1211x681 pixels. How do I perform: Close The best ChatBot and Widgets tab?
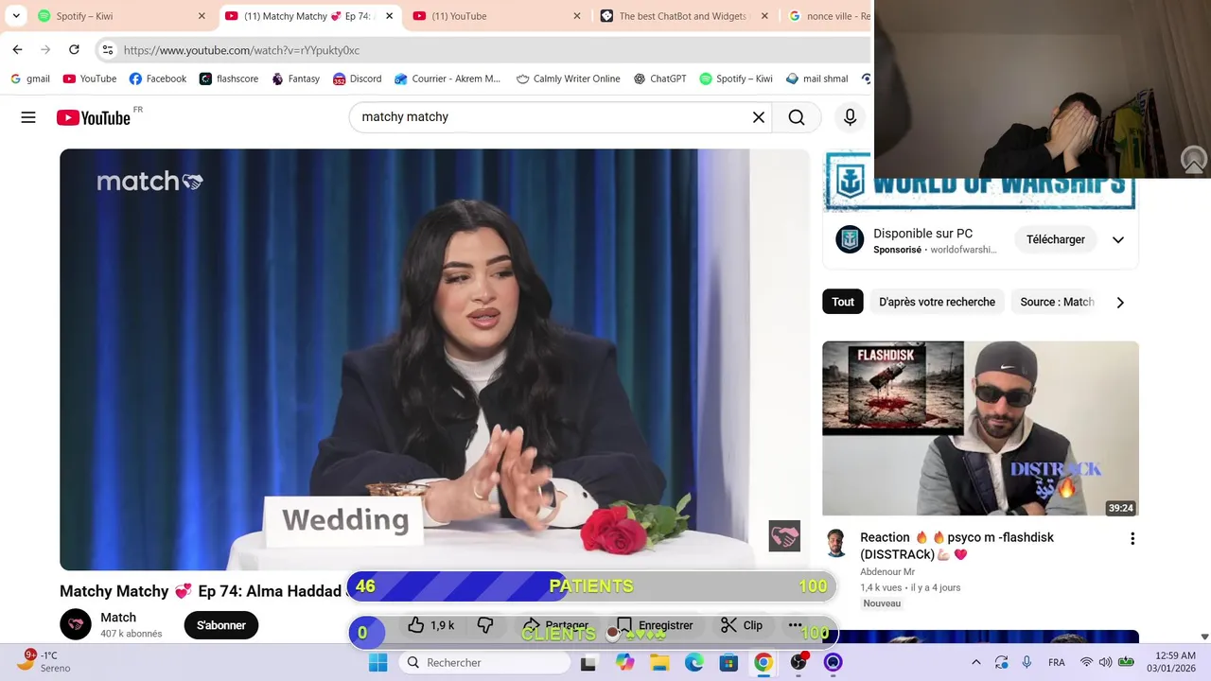(764, 16)
